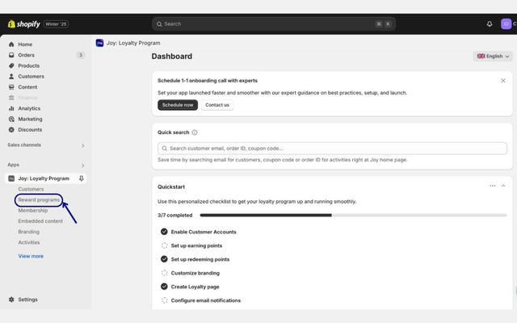This screenshot has width=517, height=323.
Task: Go to Membership in app menu
Action: [x=33, y=210]
